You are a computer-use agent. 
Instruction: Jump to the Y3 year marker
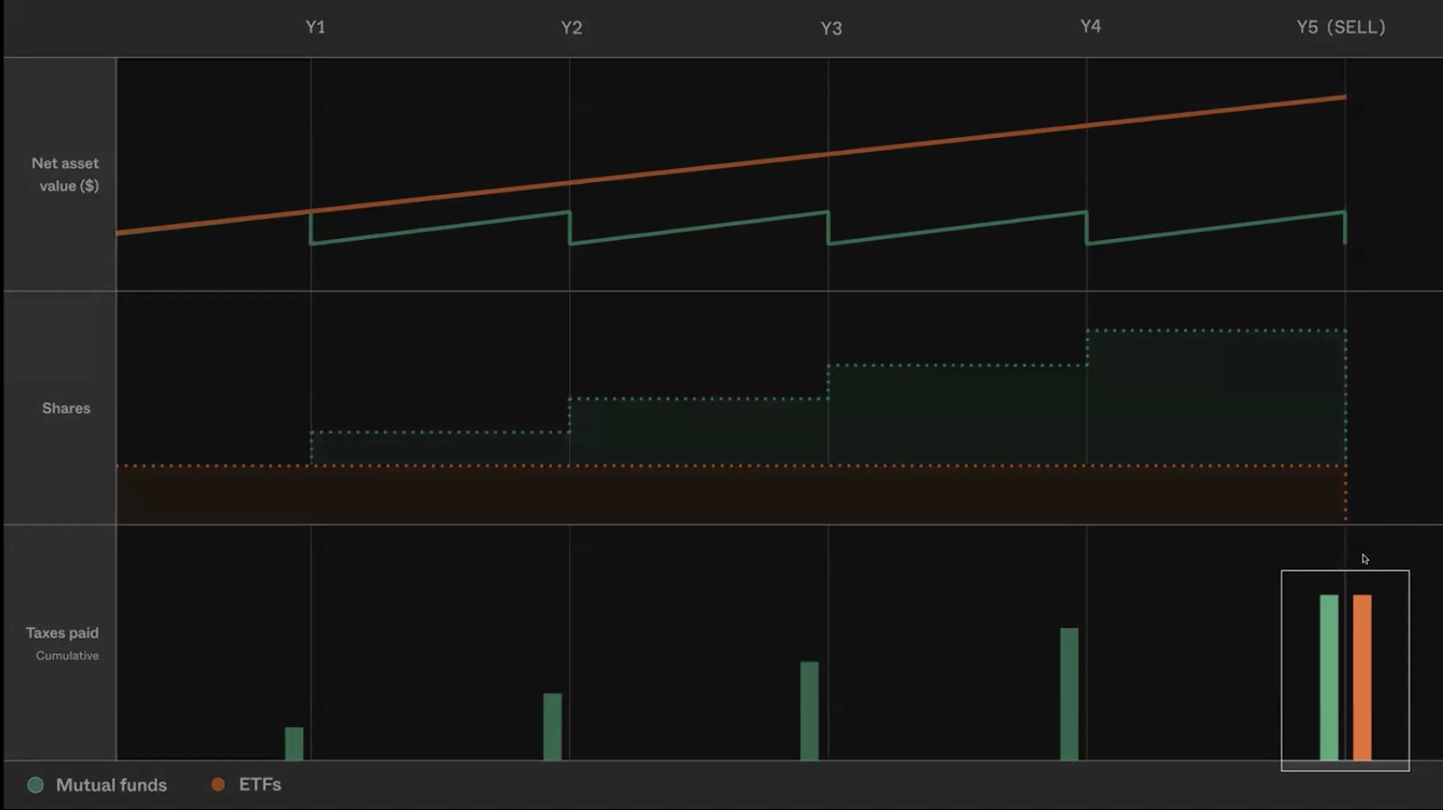(831, 29)
